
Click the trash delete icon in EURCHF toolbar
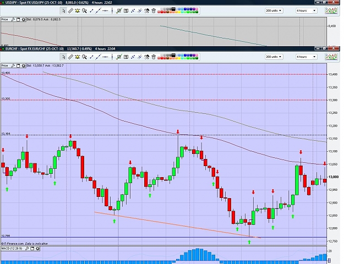(x=154, y=57)
